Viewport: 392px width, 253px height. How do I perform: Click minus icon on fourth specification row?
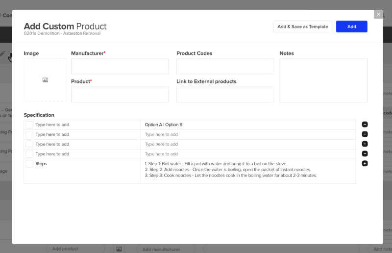365,154
